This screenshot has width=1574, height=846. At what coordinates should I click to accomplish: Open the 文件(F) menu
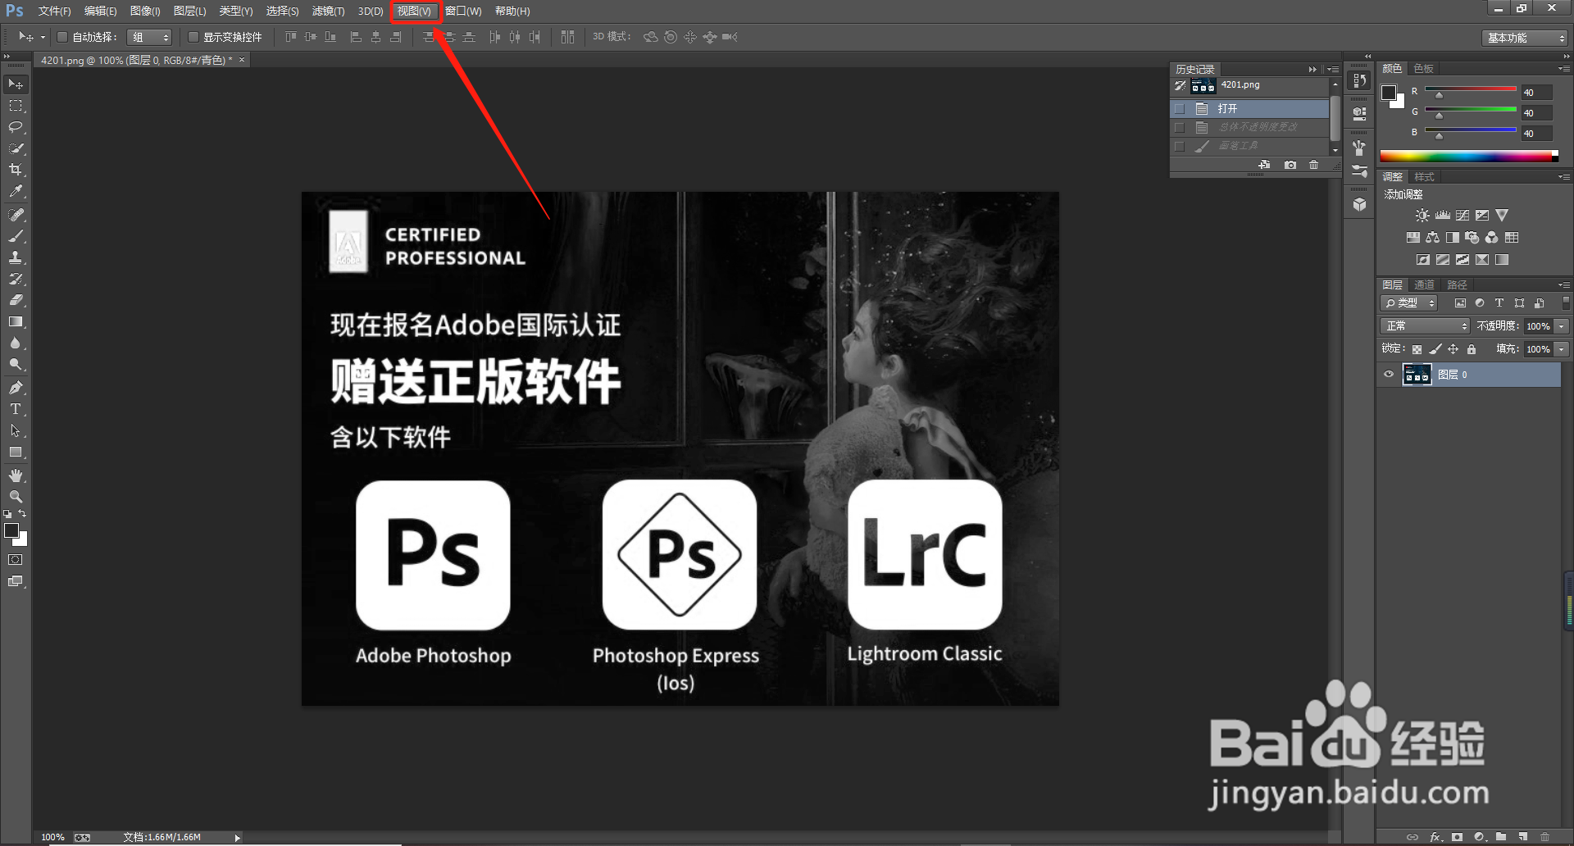pos(54,11)
